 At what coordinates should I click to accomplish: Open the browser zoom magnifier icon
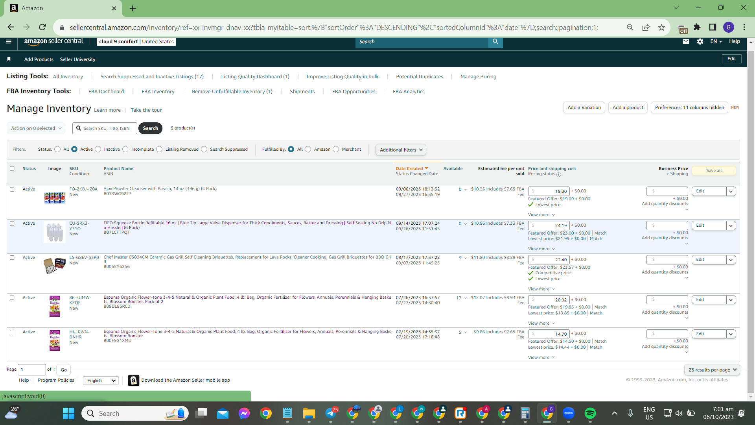click(630, 27)
